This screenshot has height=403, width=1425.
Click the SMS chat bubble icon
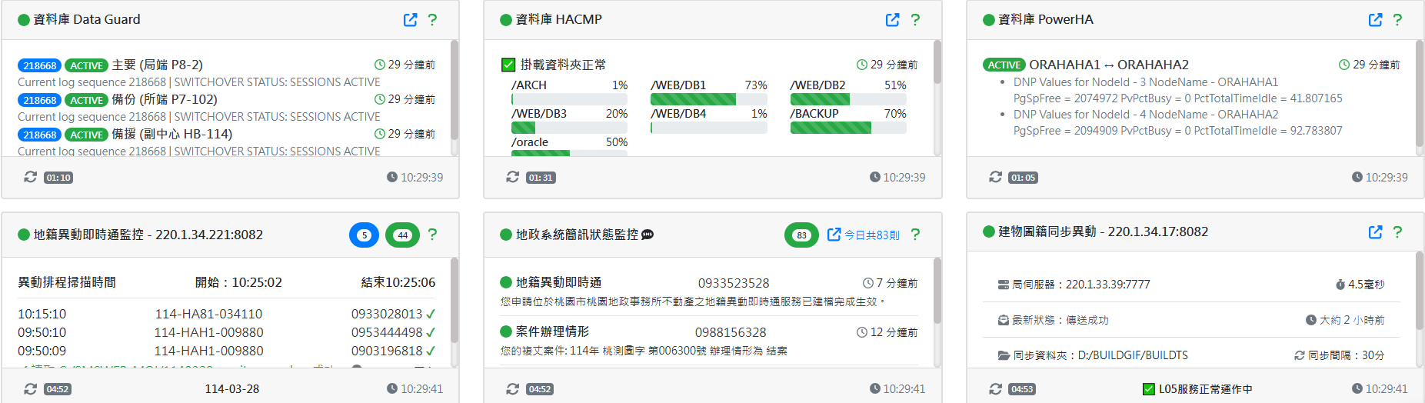(648, 235)
